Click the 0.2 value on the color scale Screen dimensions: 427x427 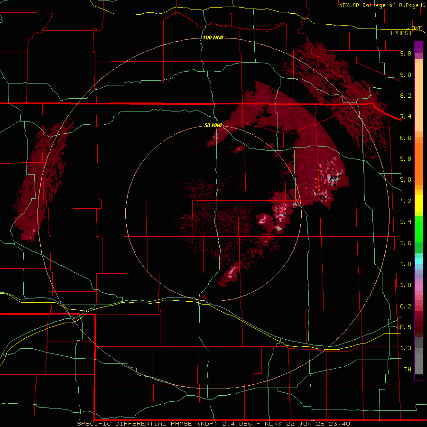(x=406, y=306)
